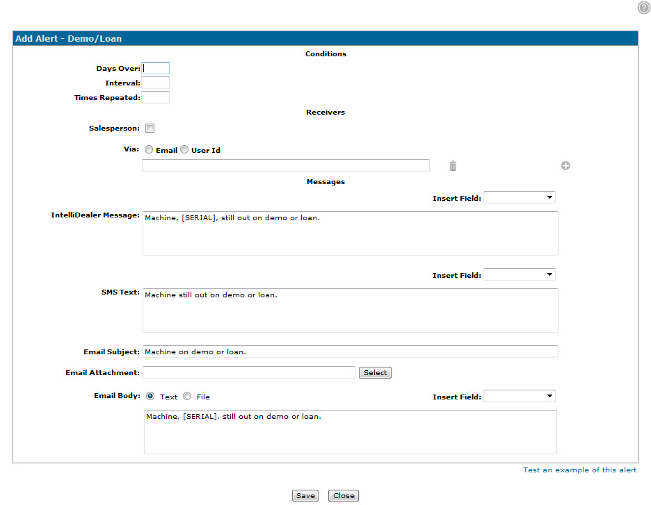
Task: Select the Email radio button for Via
Action: click(x=149, y=149)
